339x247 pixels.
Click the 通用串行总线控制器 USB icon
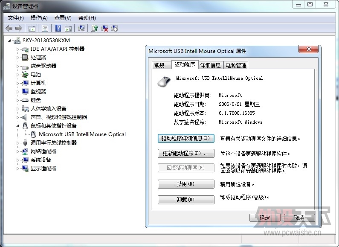click(25, 143)
